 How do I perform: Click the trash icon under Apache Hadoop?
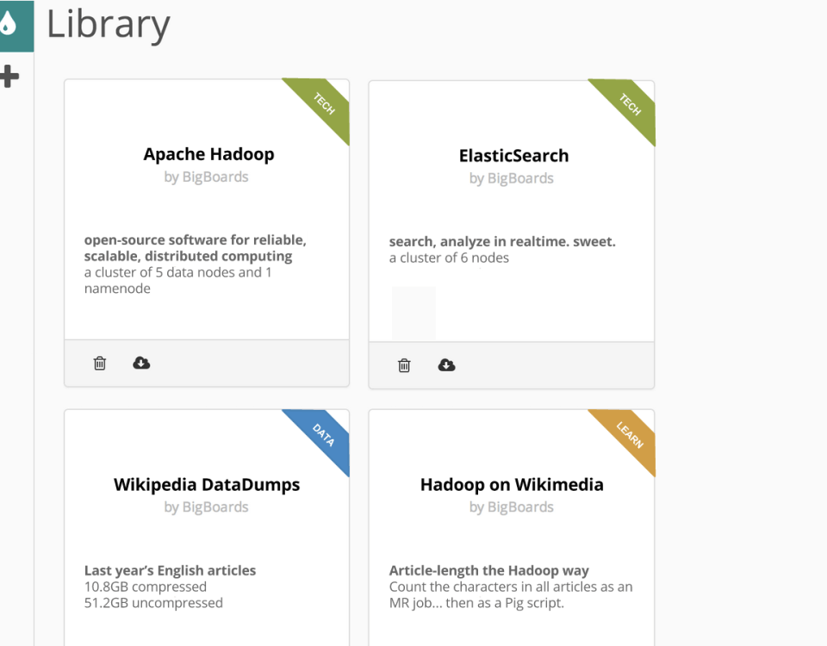(x=99, y=363)
